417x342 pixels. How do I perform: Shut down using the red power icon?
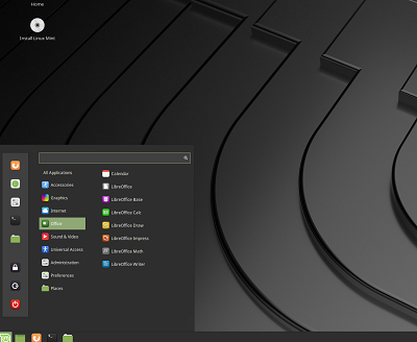pos(15,304)
